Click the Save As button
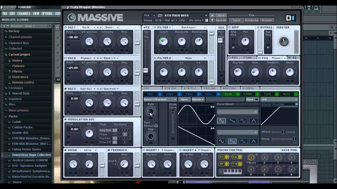 point(221,20)
